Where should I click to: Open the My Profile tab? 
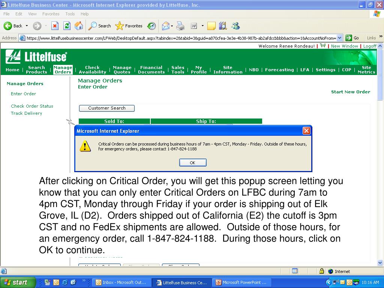[x=199, y=70]
